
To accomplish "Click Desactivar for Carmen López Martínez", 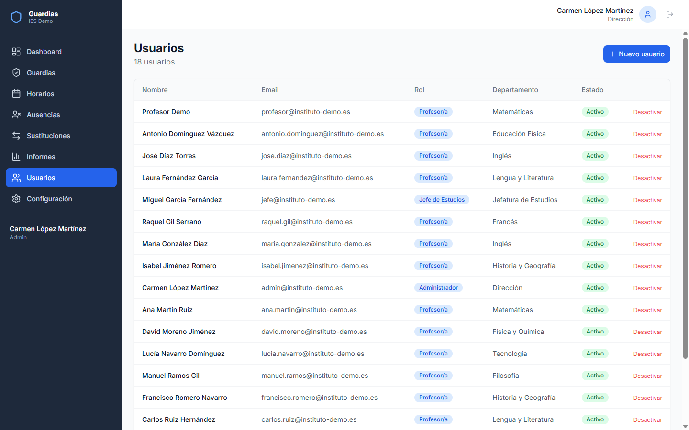I will [647, 288].
